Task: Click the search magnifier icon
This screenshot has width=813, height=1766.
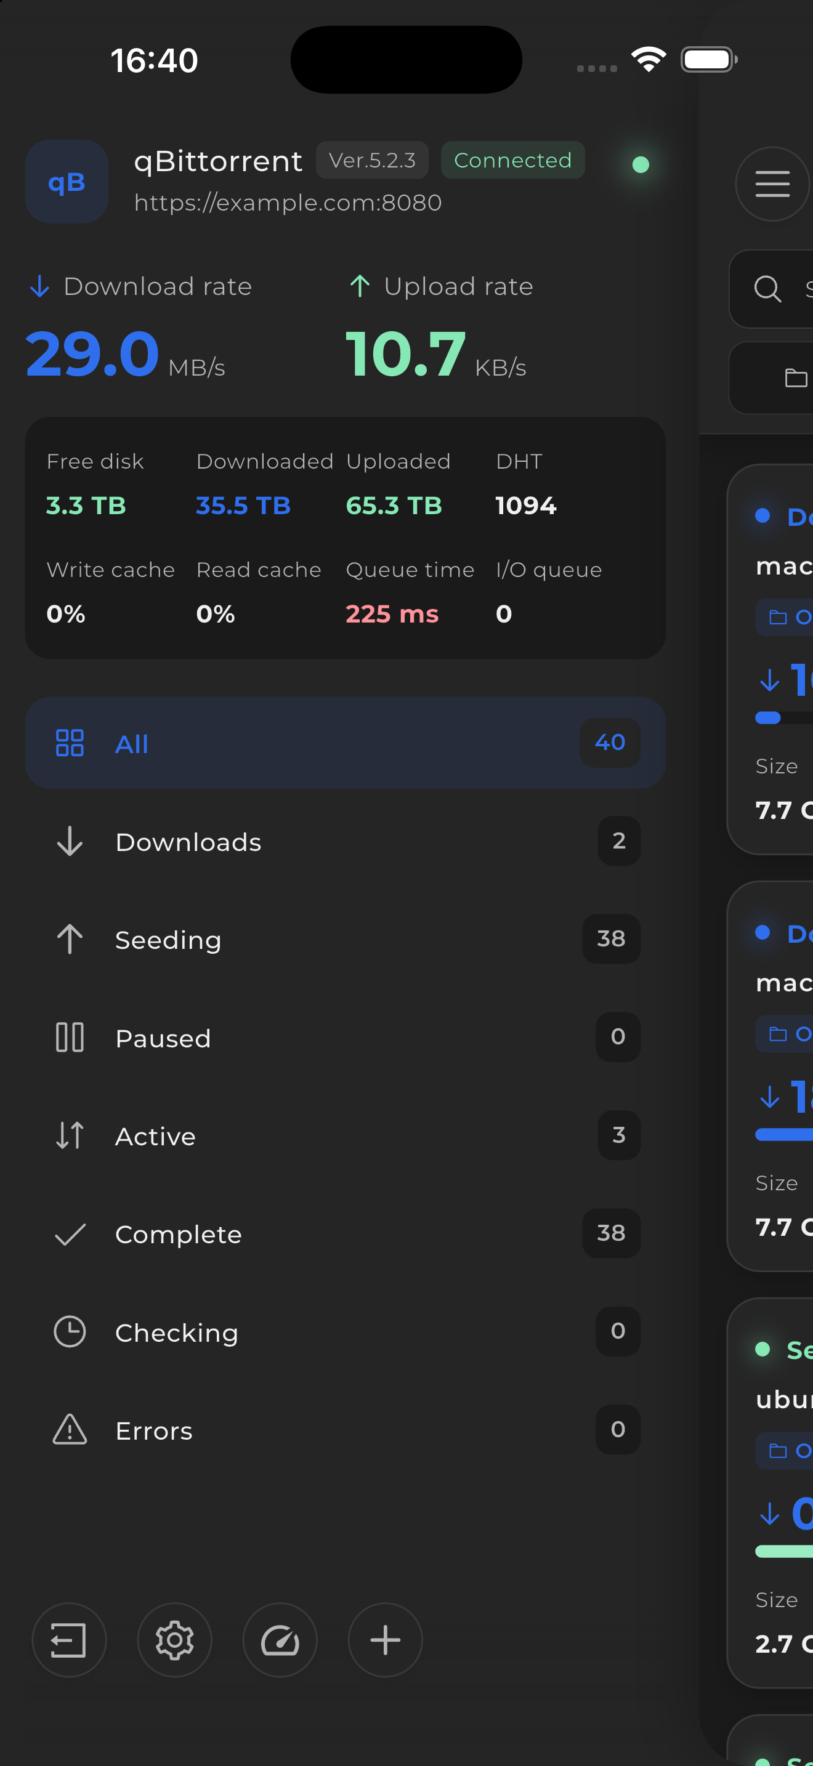Action: [x=767, y=289]
